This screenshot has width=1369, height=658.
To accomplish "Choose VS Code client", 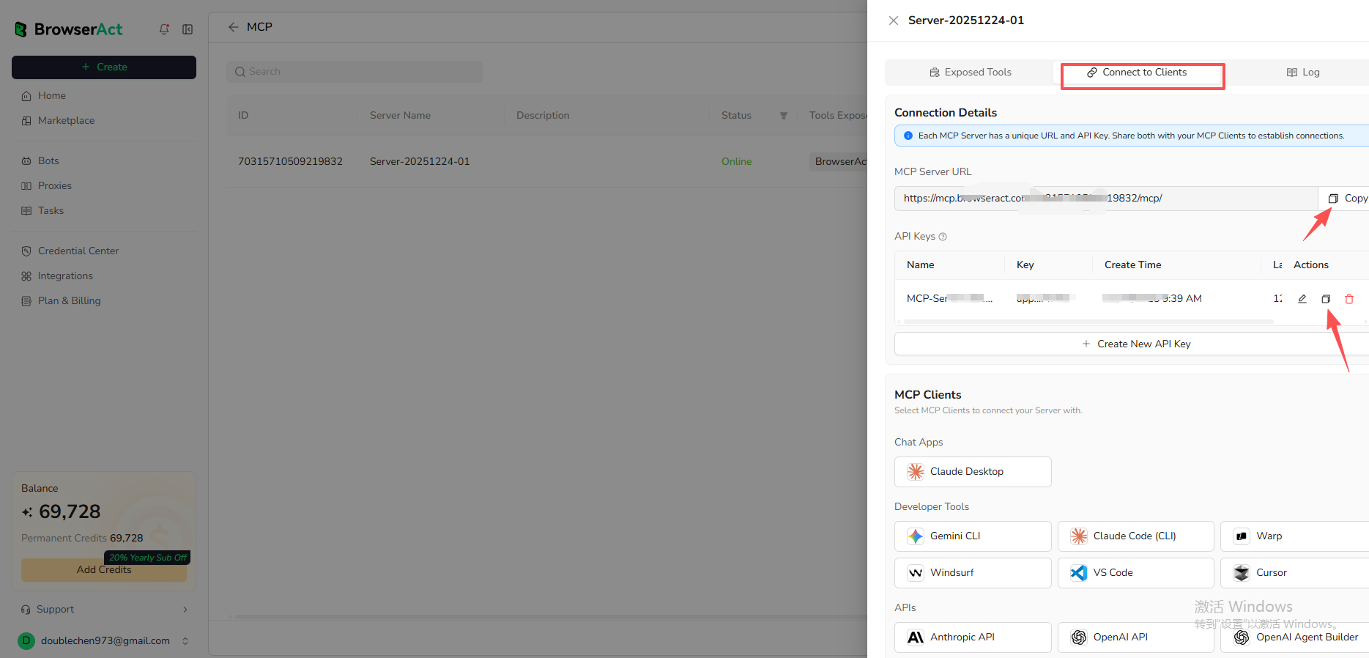I will click(x=1136, y=573).
